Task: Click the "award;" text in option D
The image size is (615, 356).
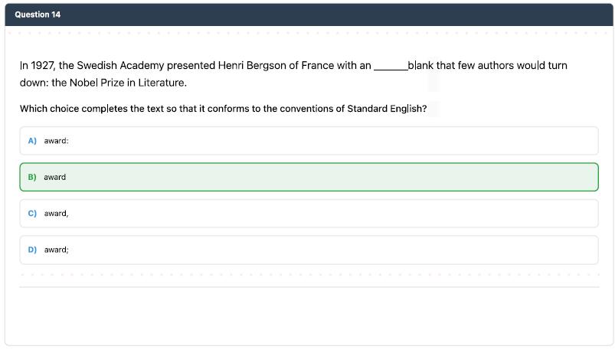Action: point(57,250)
